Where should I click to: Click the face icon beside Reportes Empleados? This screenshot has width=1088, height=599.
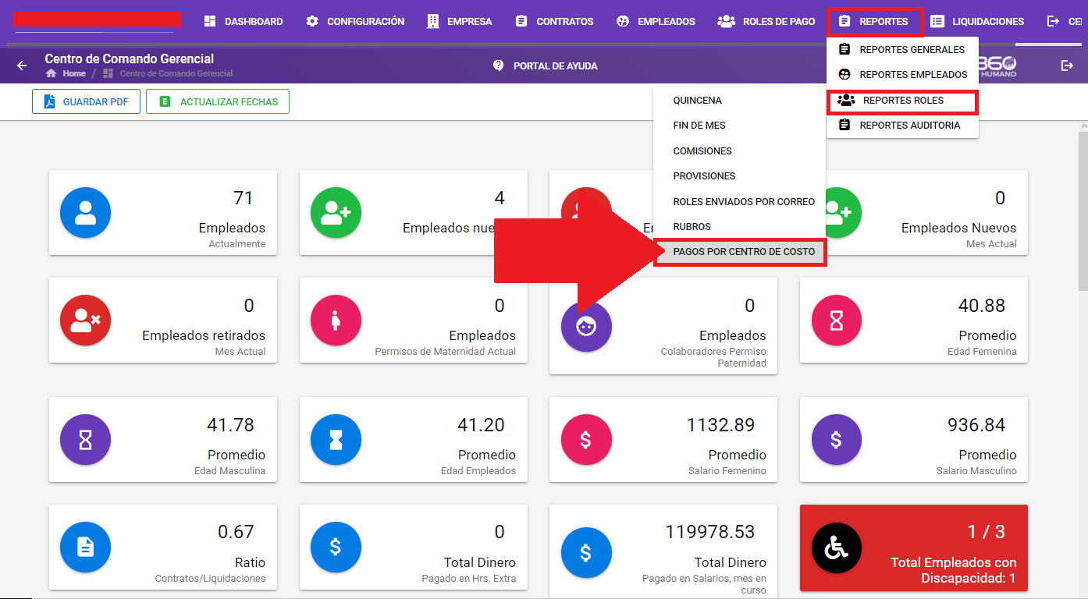click(x=844, y=75)
